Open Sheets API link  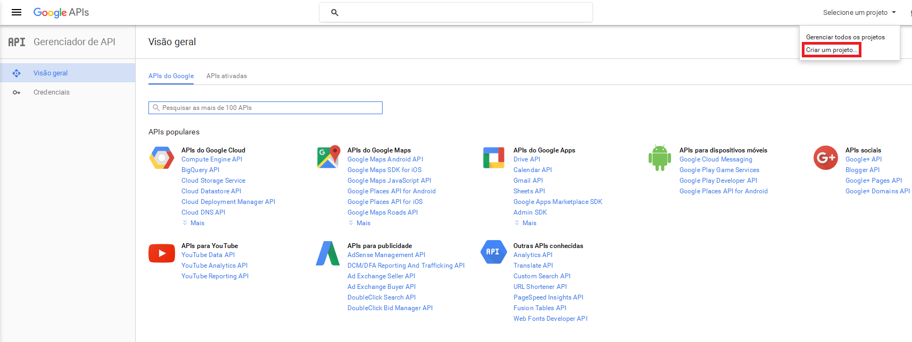[x=529, y=191]
